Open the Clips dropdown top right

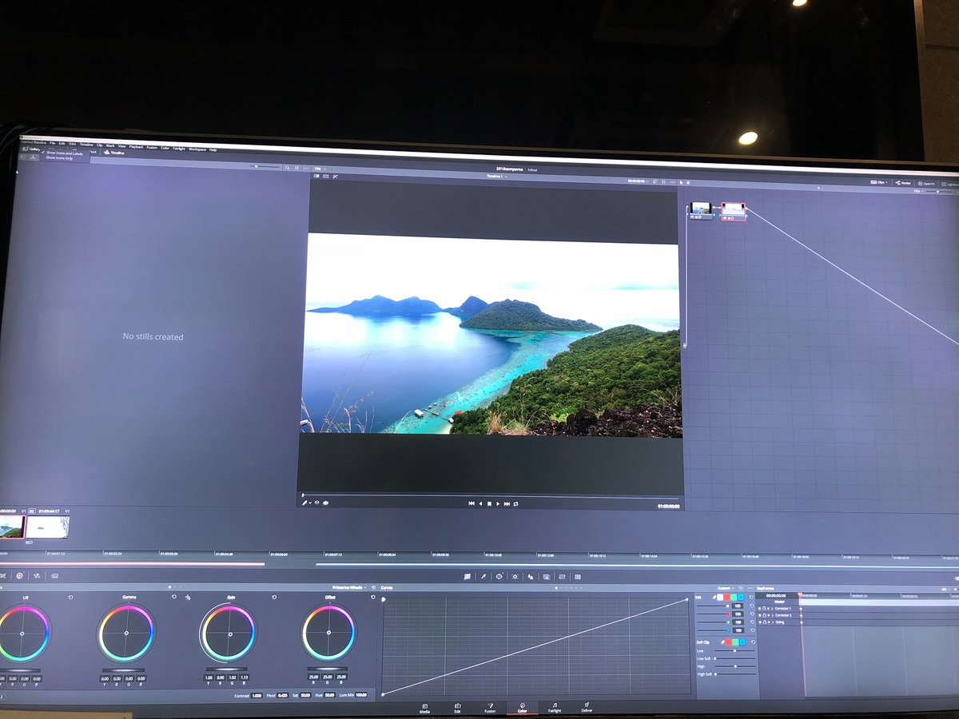pos(879,182)
